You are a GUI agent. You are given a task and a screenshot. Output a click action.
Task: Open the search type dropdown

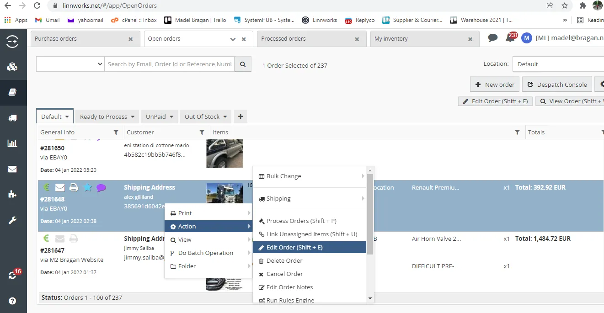(70, 64)
